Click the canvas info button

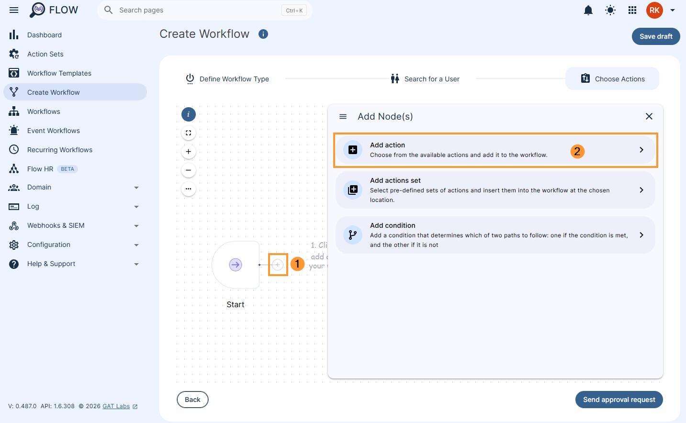tap(189, 114)
